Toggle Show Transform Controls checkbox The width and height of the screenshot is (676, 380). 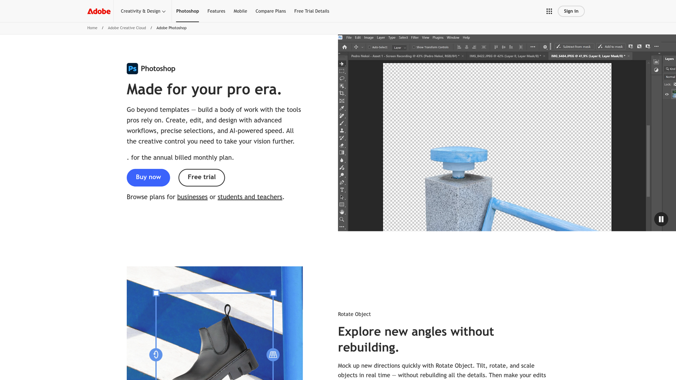coord(414,47)
